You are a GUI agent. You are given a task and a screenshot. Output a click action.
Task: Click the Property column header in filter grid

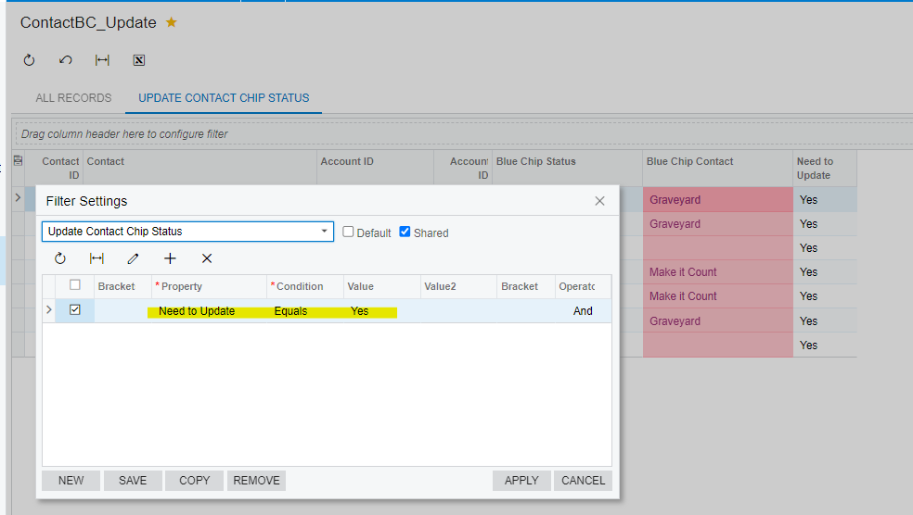[x=209, y=286]
